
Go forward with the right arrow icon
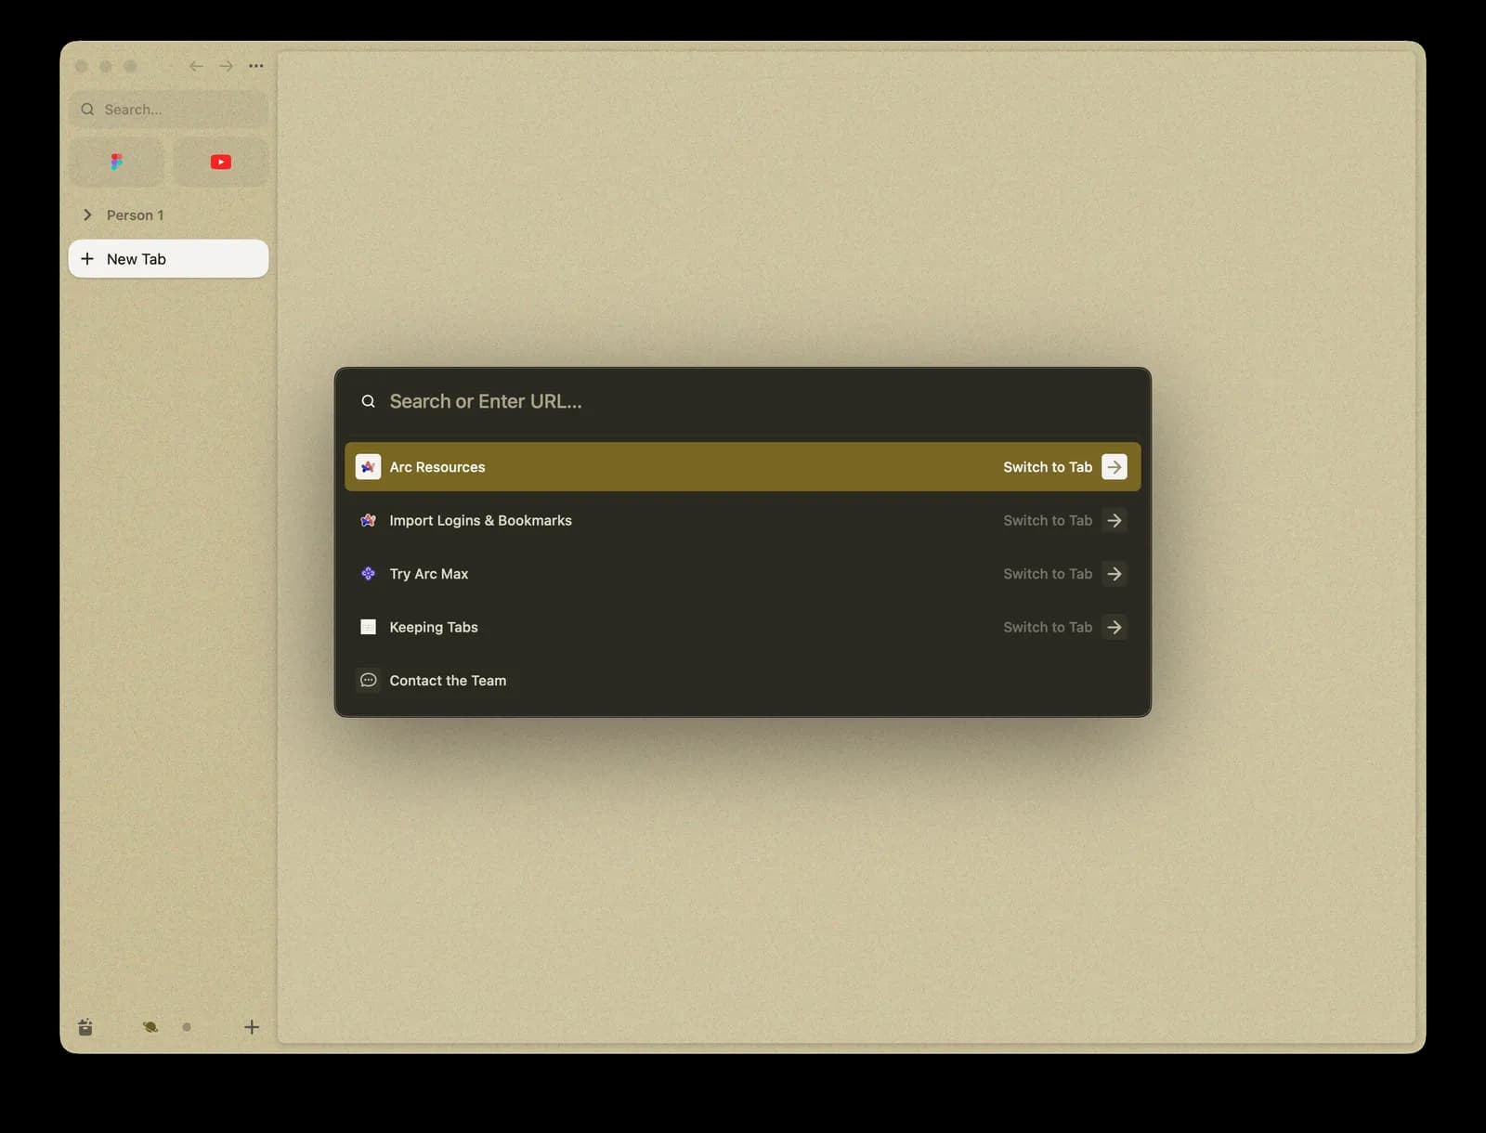tap(226, 66)
